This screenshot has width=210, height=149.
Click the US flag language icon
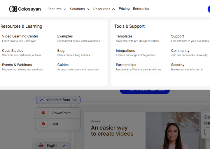[41, 146]
